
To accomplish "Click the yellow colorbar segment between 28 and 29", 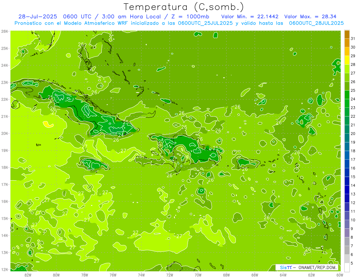I will click(x=347, y=60).
